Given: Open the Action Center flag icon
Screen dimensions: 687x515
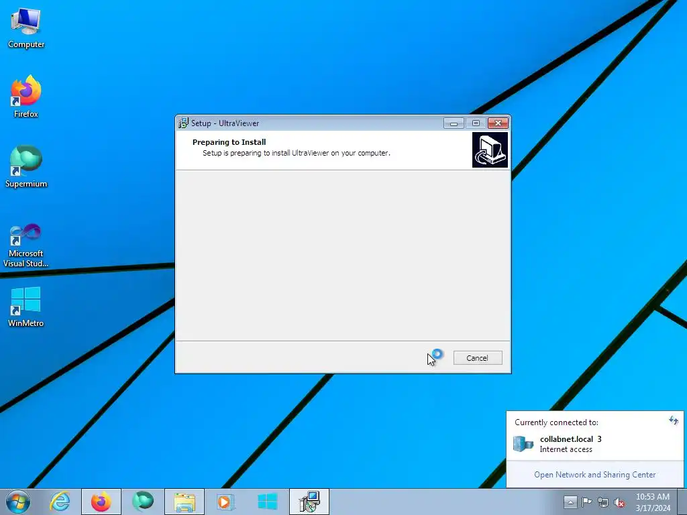Looking at the screenshot, I should pyautogui.click(x=586, y=502).
